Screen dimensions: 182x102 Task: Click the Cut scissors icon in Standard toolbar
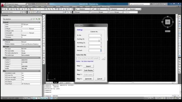click(x=22, y=9)
